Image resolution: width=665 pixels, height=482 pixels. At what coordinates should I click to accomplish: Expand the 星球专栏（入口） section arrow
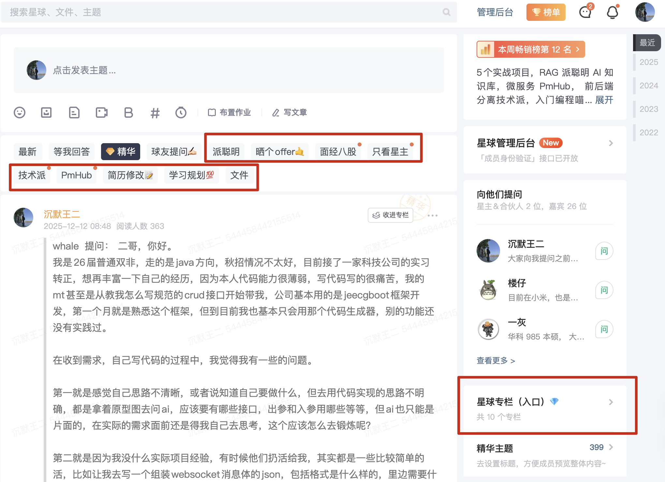(x=611, y=402)
